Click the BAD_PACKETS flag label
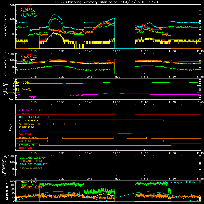204x204 pixels. (28, 148)
